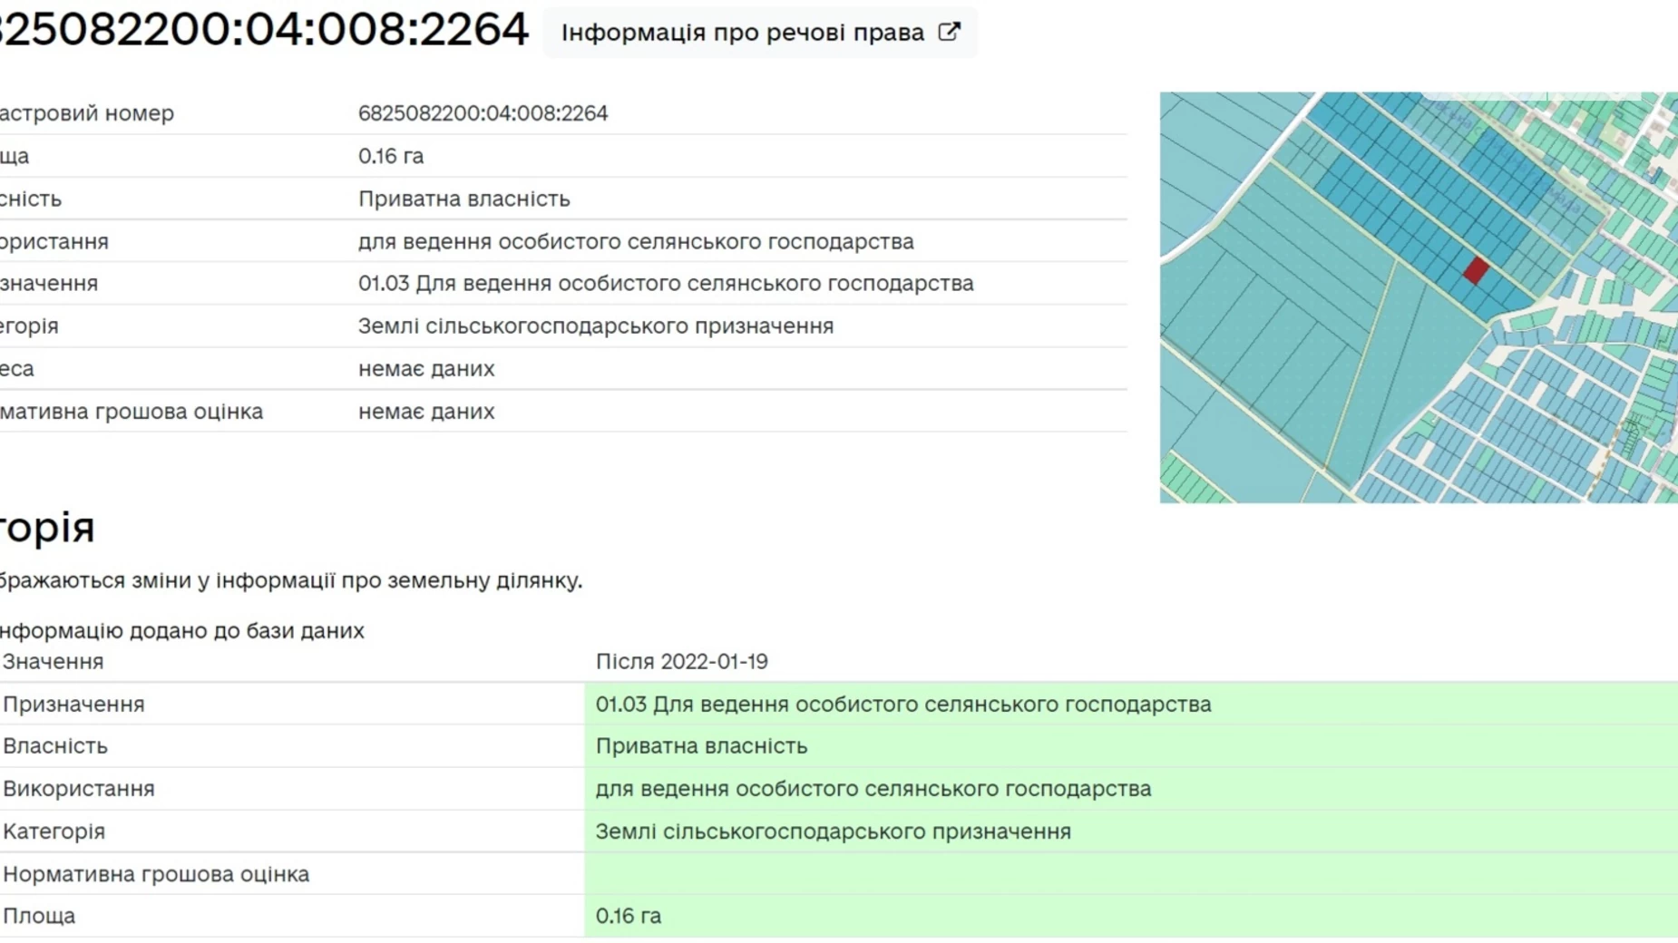The width and height of the screenshot is (1678, 943).
Task: Click 01.03 Для ведення особистого селянського господарства in top table
Action: 666,283
